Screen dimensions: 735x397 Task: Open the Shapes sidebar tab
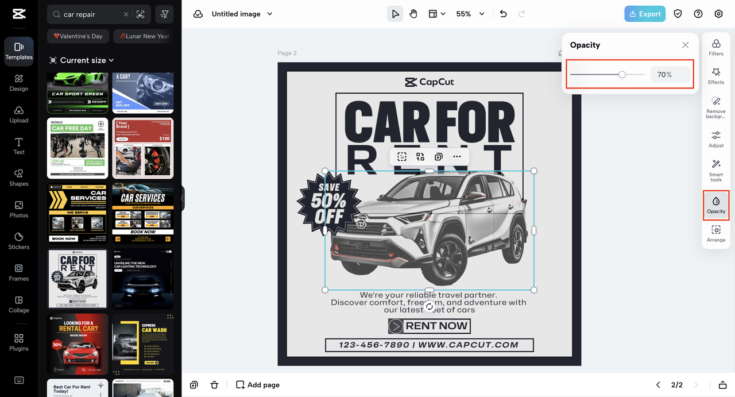19,178
